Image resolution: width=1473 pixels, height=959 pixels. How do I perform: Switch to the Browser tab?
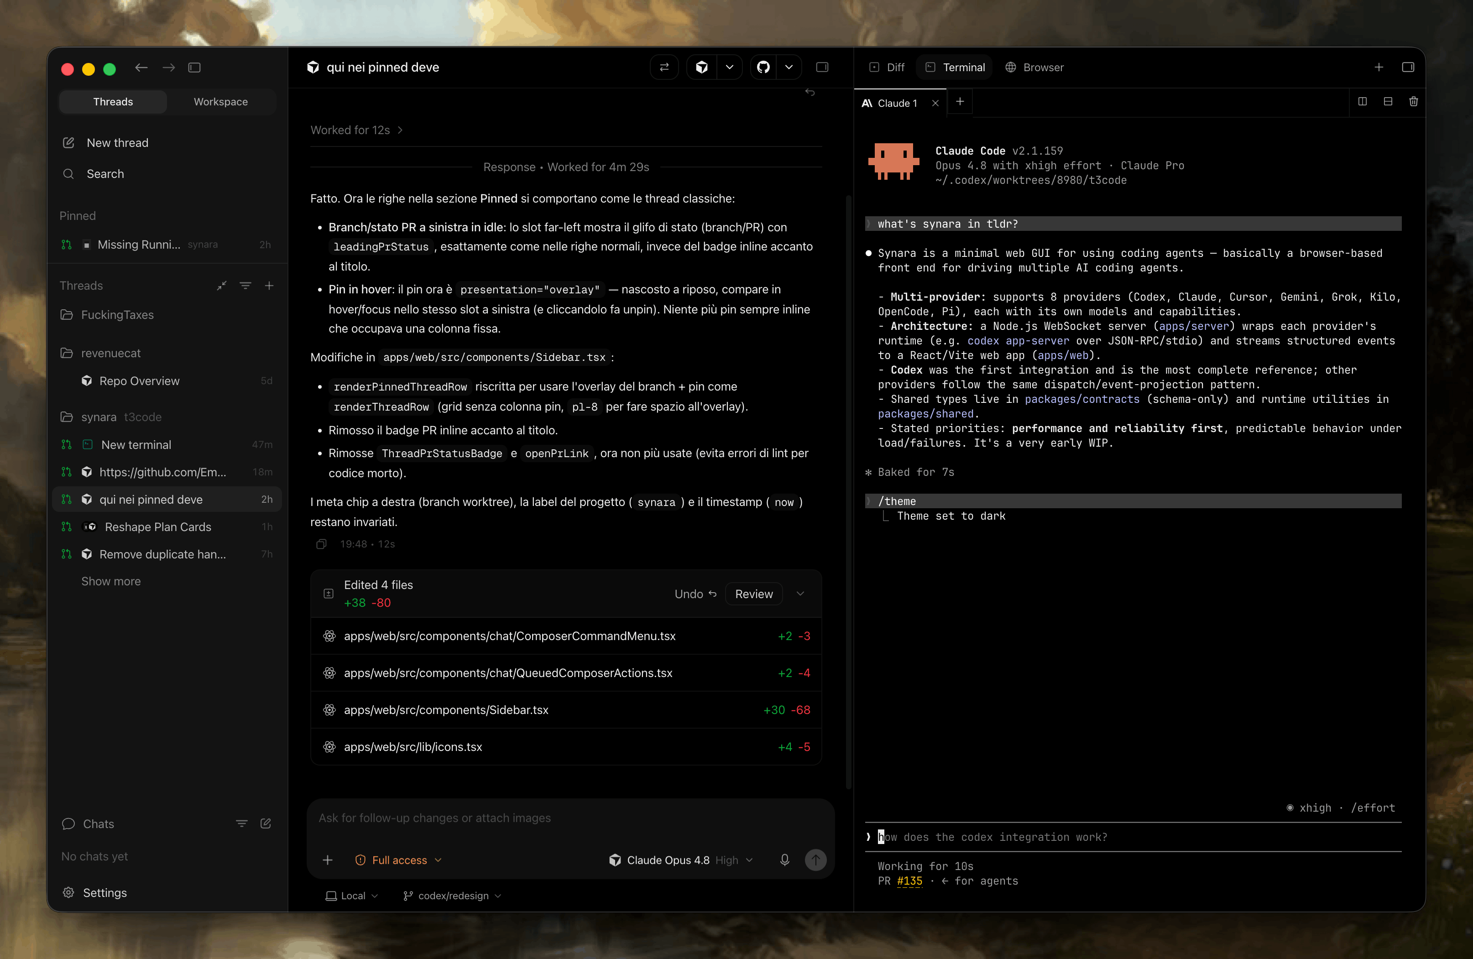1034,68
